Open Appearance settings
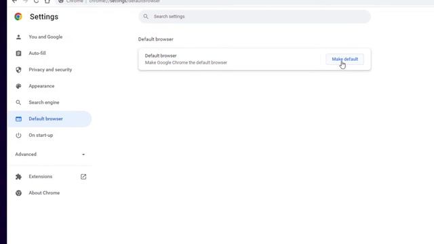434x244 pixels. coord(41,86)
